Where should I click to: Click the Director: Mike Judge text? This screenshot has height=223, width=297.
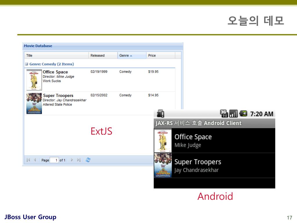pos(58,77)
